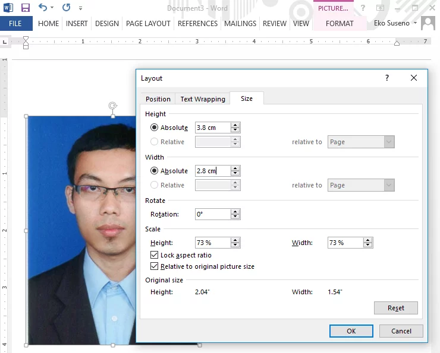Select Relative radio button under Height
The image size is (440, 353).
(x=154, y=142)
